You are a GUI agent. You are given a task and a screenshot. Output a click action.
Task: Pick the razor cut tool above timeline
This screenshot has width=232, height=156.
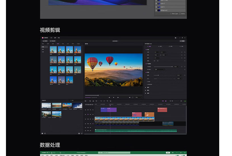(x=93, y=101)
